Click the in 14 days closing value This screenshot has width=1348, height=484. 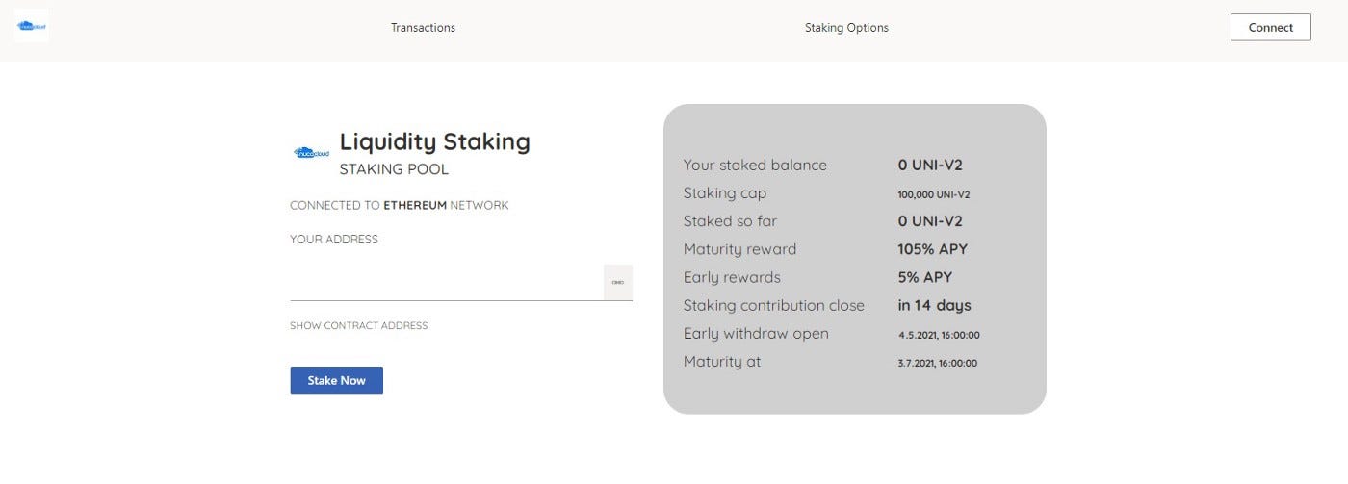(x=934, y=305)
